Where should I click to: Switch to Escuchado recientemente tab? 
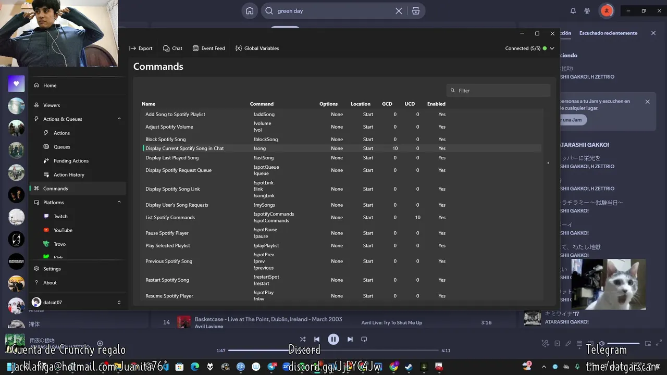(x=608, y=33)
